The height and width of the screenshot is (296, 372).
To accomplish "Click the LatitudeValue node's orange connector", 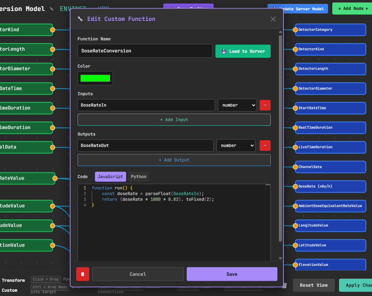I will tap(295, 245).
